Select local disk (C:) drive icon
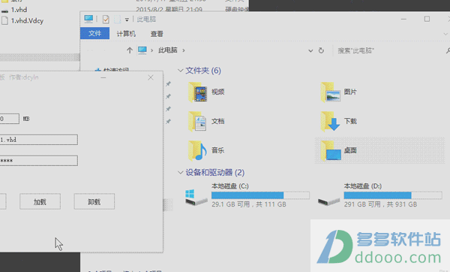 point(196,198)
